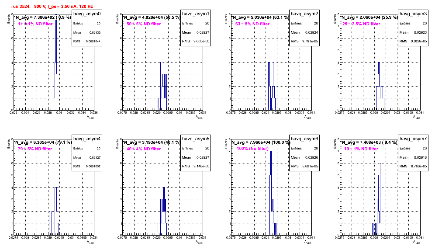435x250 pixels.
Task: Click the magenta 79± 5% ND filter label
Action: 35,149
